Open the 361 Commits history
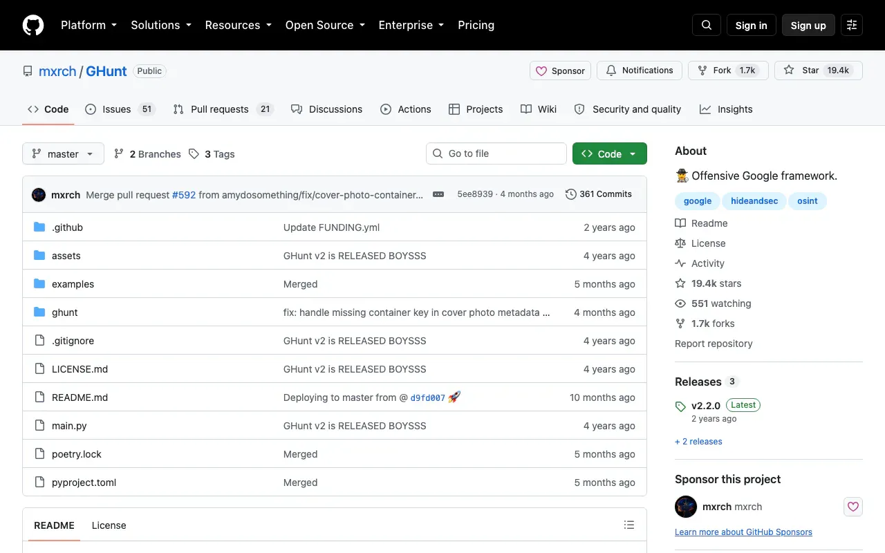 (x=599, y=194)
